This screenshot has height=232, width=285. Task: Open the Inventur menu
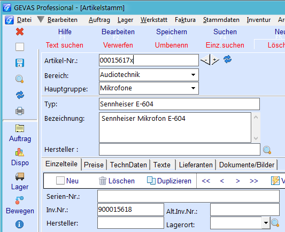pos(259,20)
